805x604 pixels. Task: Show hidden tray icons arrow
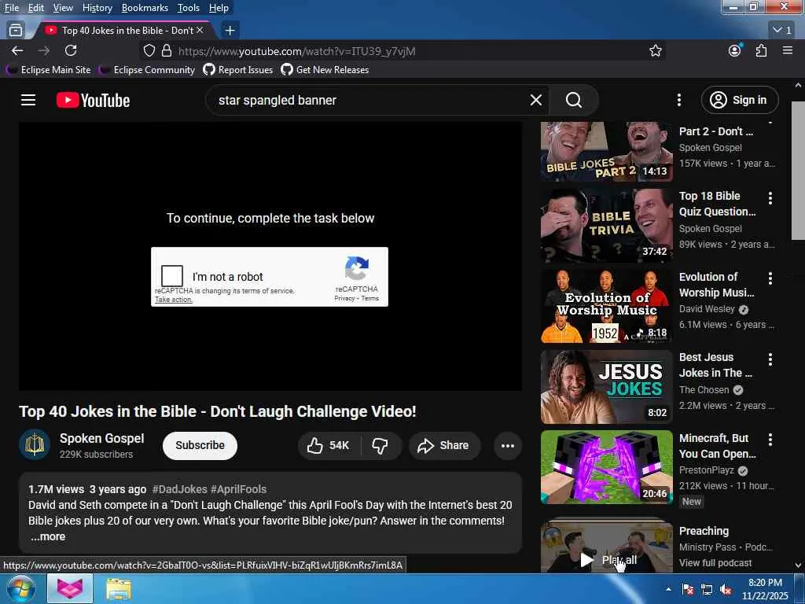coord(668,589)
